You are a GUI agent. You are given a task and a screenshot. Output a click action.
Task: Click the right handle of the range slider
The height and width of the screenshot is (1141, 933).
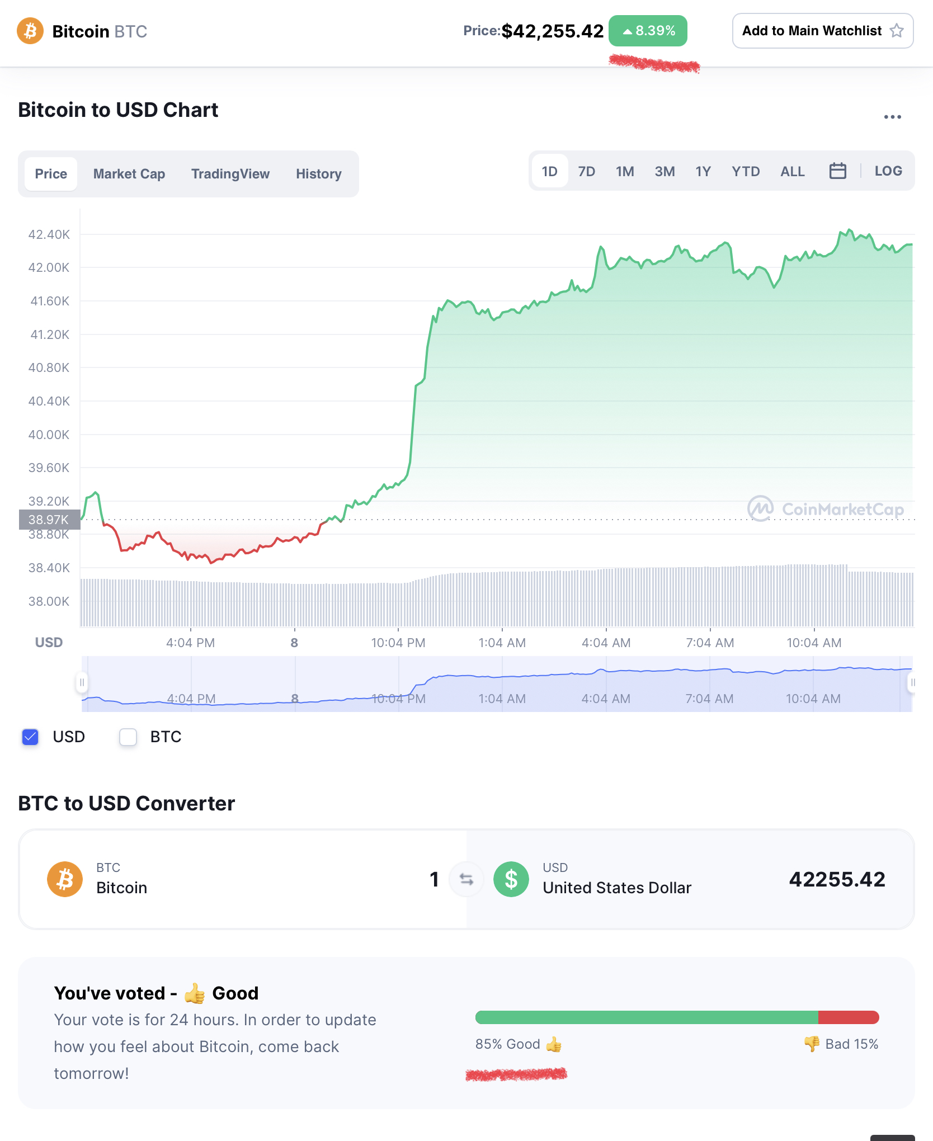click(912, 682)
